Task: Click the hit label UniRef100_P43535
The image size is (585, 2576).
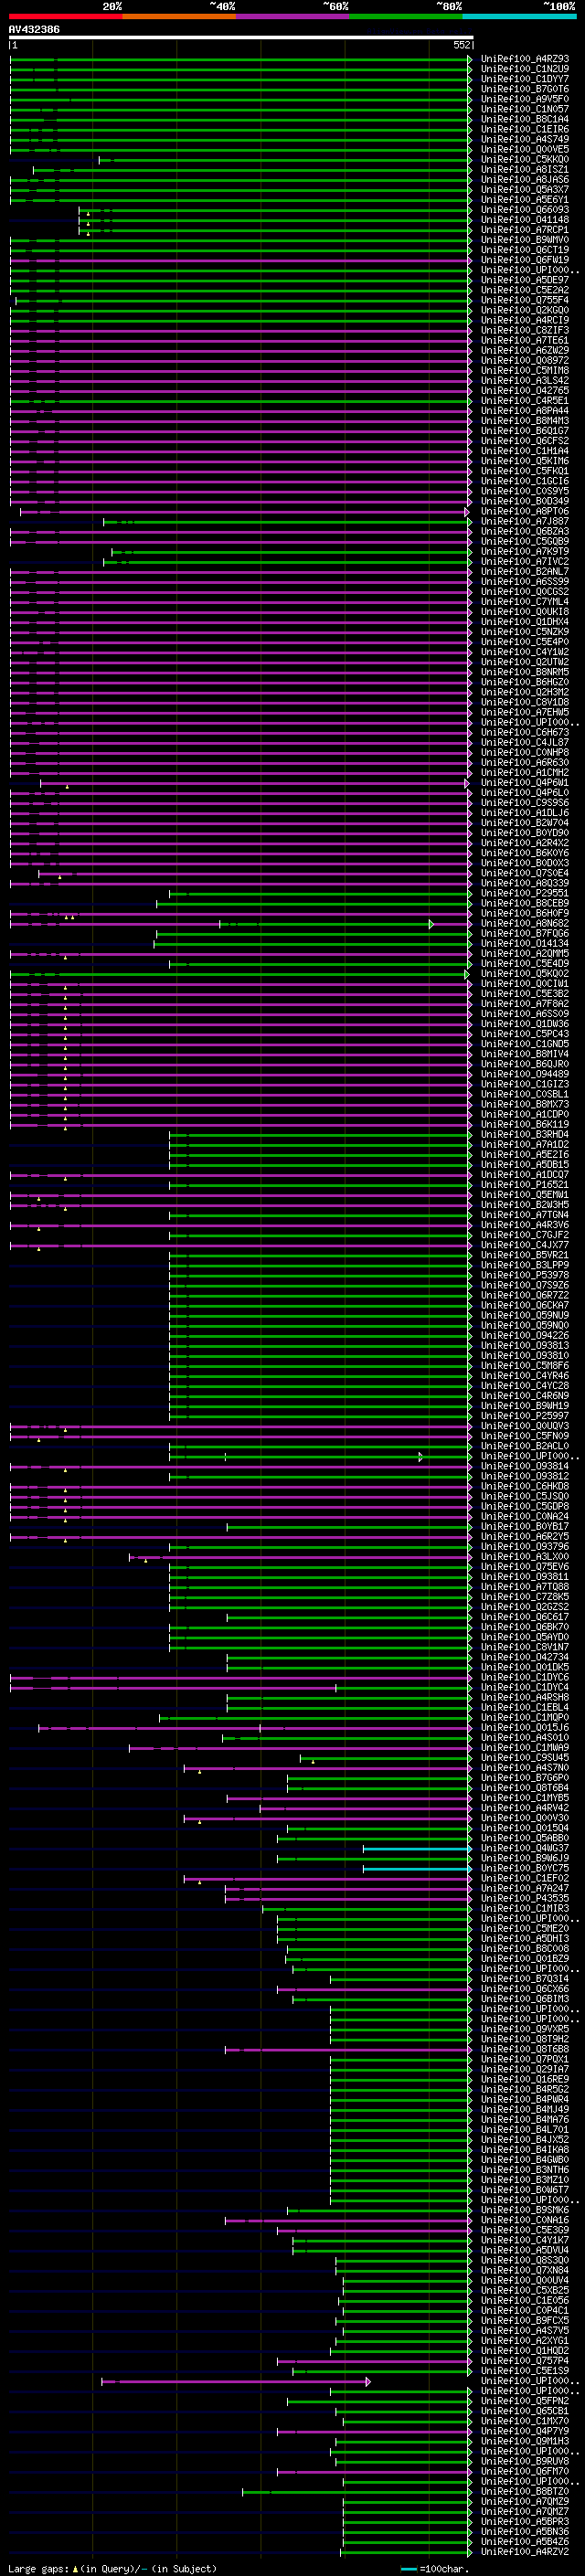Action: [524, 1898]
